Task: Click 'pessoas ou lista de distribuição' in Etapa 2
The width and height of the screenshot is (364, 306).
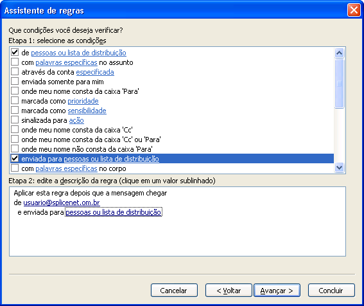Action: click(x=114, y=212)
